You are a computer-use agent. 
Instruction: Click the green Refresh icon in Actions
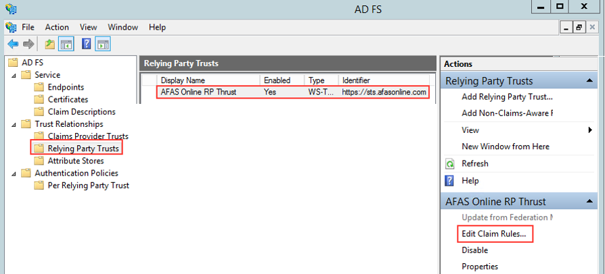(450, 164)
